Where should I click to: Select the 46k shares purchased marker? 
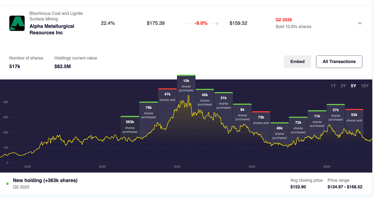[x=279, y=133]
